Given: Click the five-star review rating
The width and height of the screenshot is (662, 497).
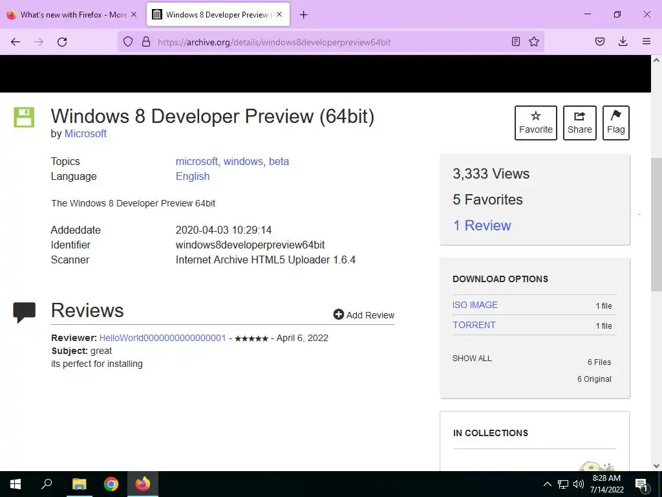Looking at the screenshot, I should click(x=251, y=338).
